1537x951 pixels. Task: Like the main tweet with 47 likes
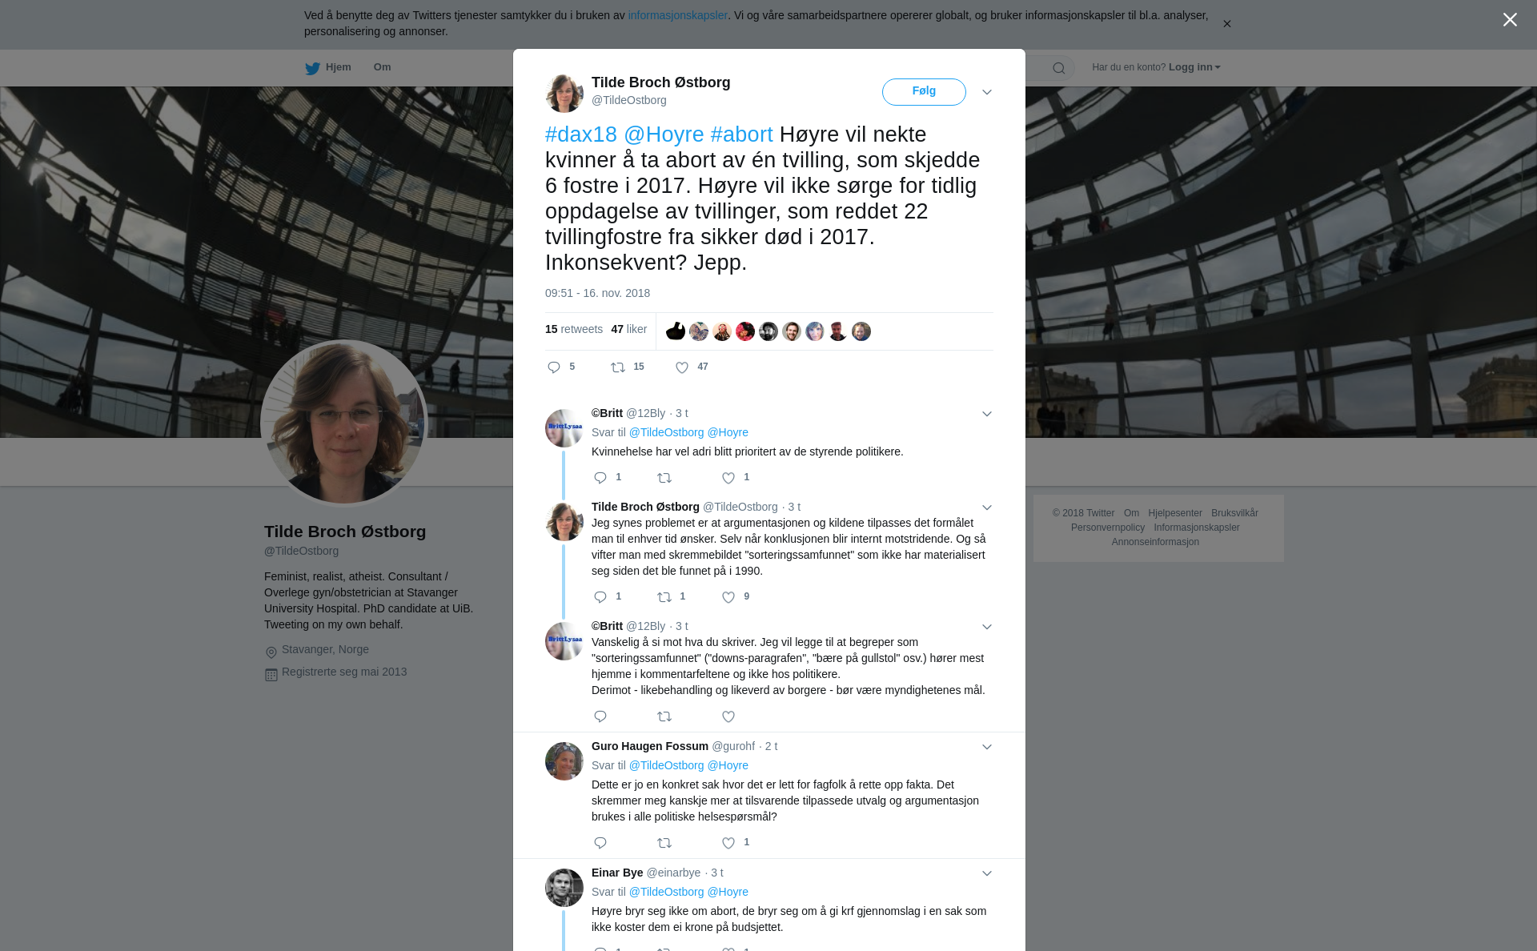coord(682,367)
